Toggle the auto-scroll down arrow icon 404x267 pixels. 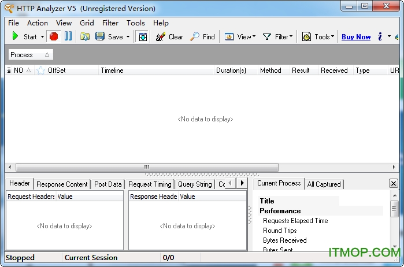tap(143, 37)
